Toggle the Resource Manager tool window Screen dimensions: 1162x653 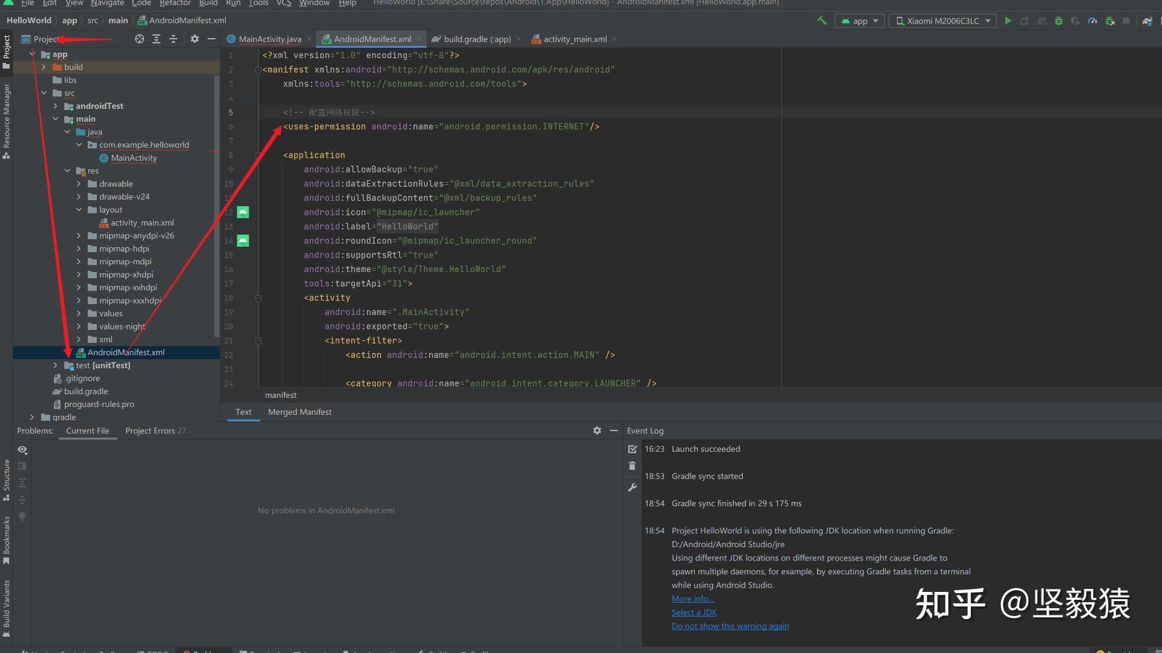(7, 121)
